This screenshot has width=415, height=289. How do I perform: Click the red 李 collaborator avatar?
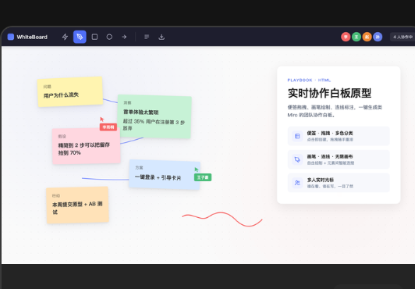coord(346,37)
